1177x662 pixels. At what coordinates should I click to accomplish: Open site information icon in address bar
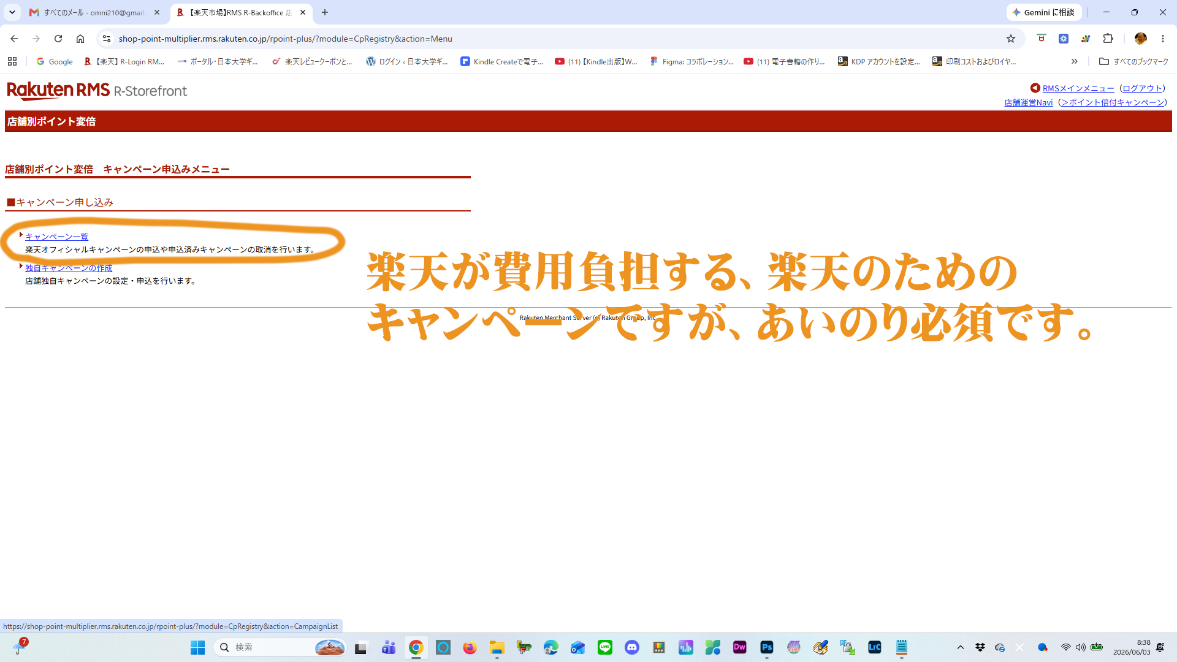click(x=107, y=39)
